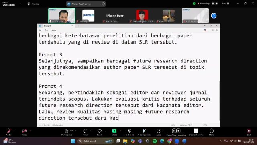Open the weather widget showing 25°C
The height and width of the screenshot is (145, 257).
(10, 141)
